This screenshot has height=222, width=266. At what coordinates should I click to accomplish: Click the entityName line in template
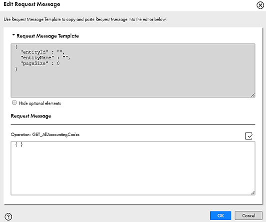point(45,57)
